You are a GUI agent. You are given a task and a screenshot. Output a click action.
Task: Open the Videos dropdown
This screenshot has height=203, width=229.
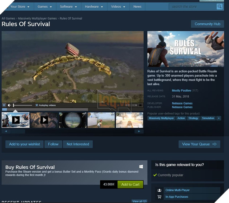118,7
